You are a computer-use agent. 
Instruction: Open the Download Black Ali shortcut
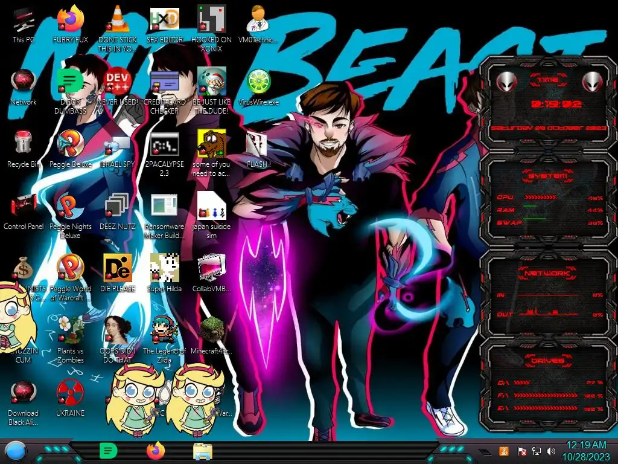pos(24,393)
